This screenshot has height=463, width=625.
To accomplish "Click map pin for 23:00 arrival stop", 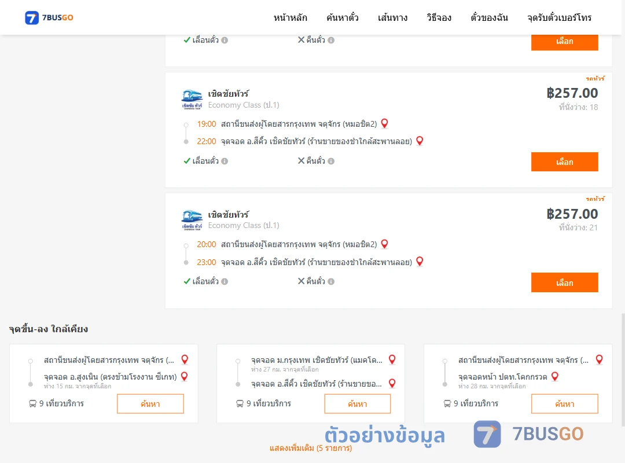I will 420,262.
